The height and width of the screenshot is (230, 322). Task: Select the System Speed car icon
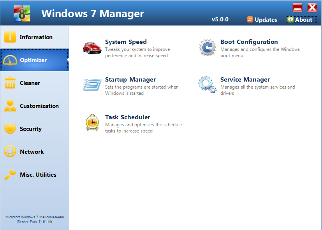pyautogui.click(x=92, y=47)
